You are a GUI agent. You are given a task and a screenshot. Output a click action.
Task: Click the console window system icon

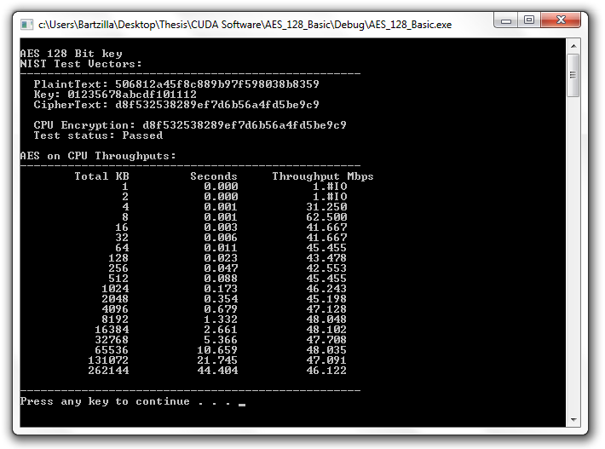(26, 25)
